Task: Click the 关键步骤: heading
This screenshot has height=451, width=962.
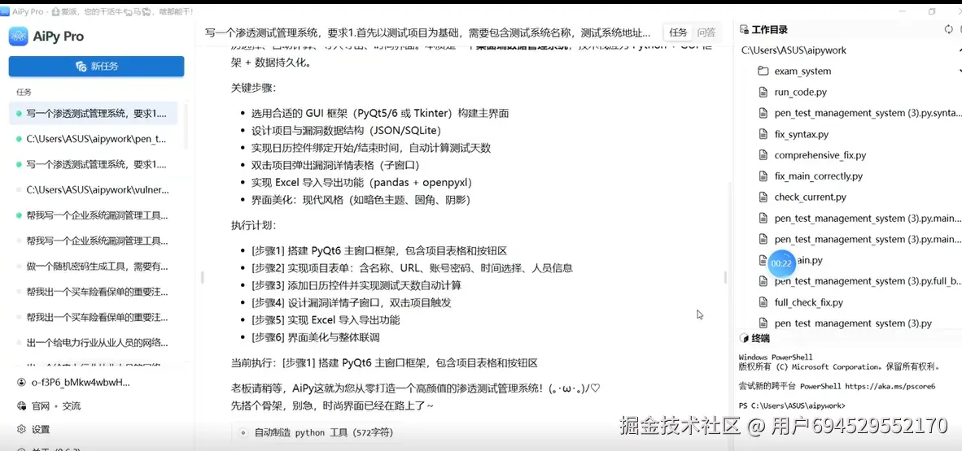Action: coord(253,88)
